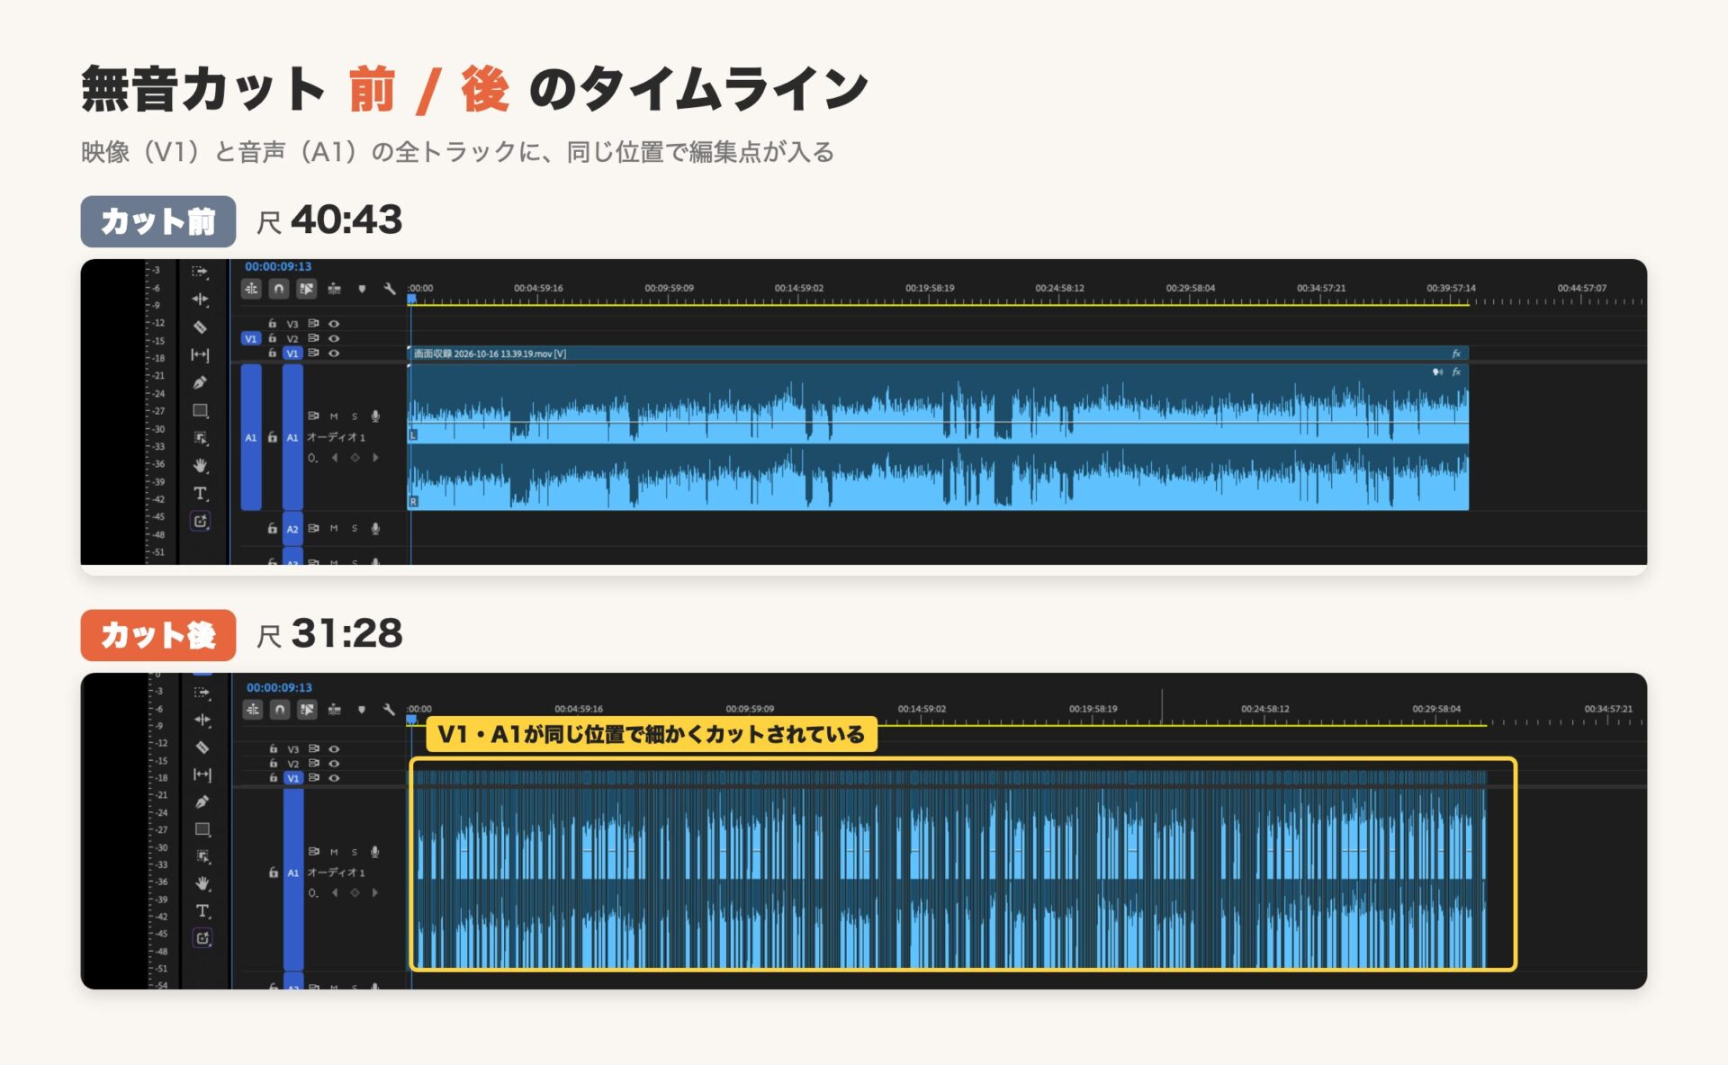
Task: Add a marker in the before-cut timeline
Action: 362,289
